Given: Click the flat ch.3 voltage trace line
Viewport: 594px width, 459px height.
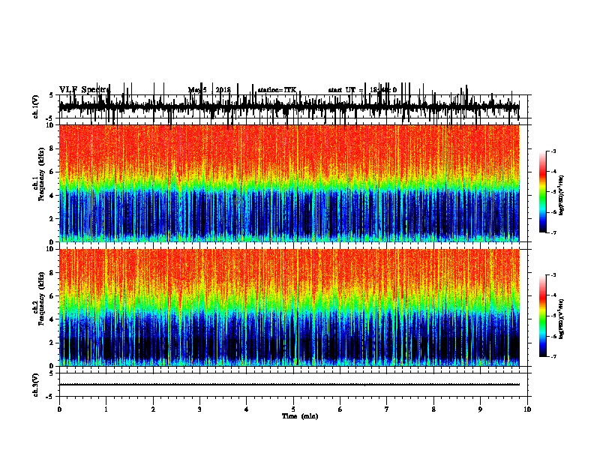Looking at the screenshot, I should click(289, 385).
